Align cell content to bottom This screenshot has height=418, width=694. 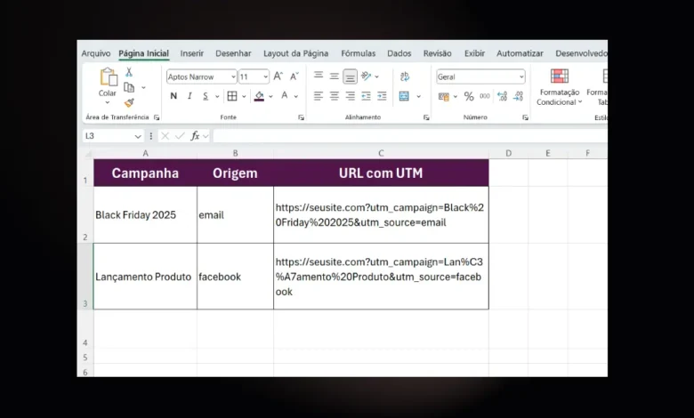350,76
